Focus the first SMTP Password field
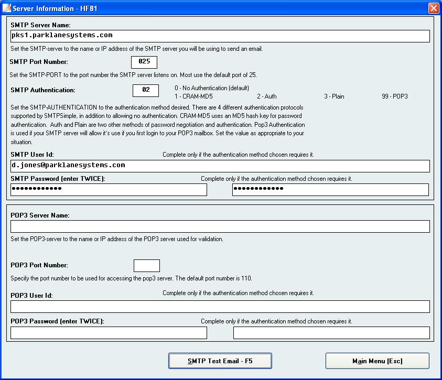 (109, 189)
